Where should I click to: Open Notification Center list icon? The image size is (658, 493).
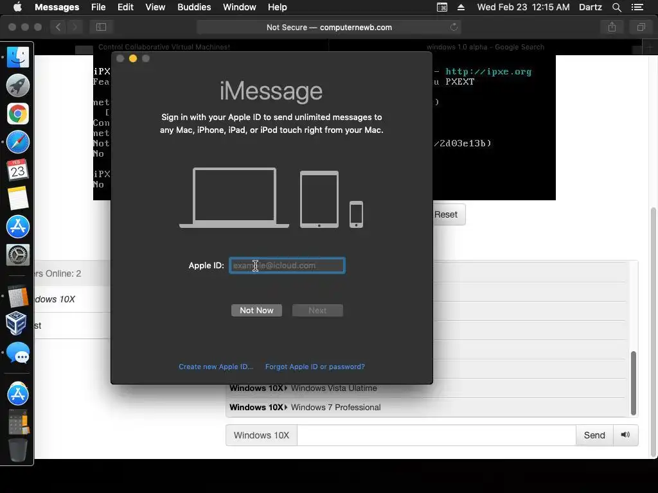637,7
